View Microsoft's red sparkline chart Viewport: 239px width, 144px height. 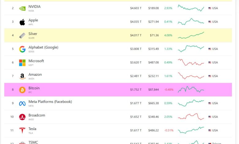pyautogui.click(x=191, y=62)
